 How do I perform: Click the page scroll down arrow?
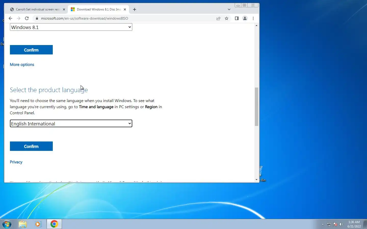click(256, 180)
